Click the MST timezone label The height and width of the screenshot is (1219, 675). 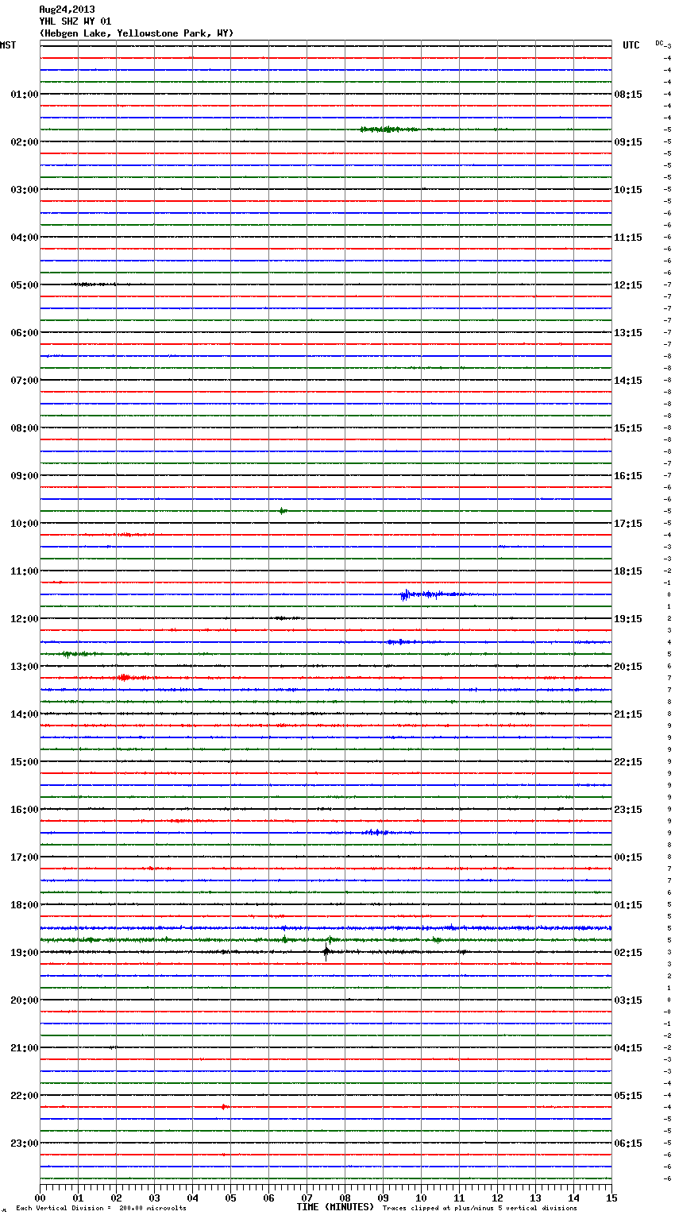pos(8,45)
